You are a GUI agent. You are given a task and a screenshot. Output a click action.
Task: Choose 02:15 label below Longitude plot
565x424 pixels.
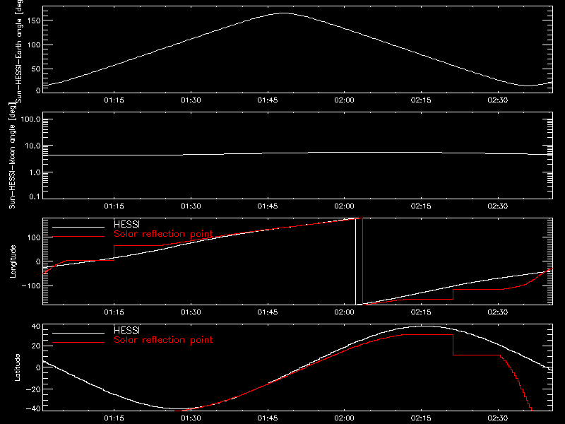tap(421, 312)
